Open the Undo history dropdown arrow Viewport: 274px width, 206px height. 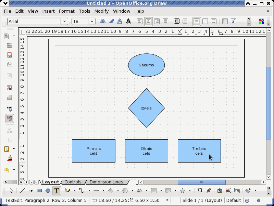click(x=14, y=170)
